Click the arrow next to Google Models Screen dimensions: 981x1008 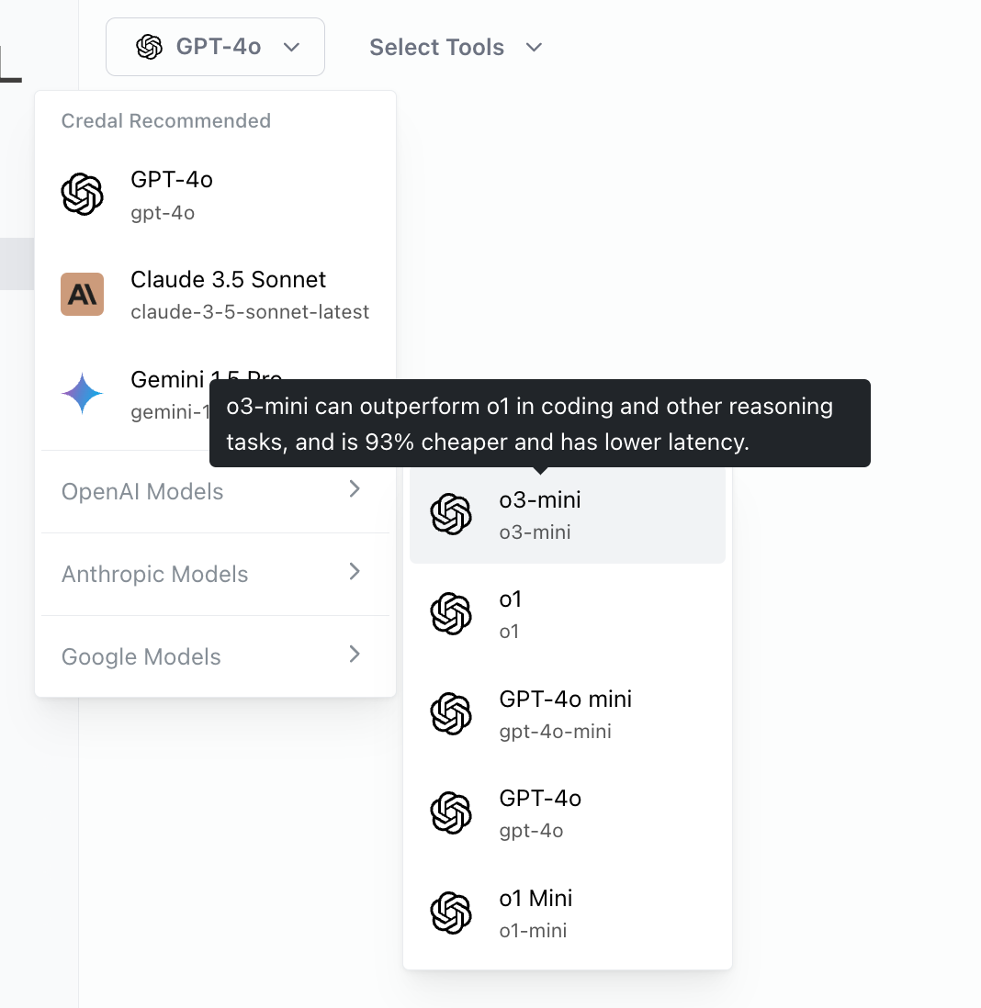point(355,655)
